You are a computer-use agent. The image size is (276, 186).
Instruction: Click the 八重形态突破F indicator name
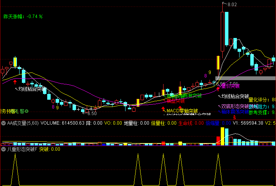pos(22,149)
